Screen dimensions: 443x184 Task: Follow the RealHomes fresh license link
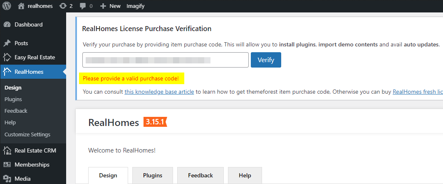click(418, 92)
